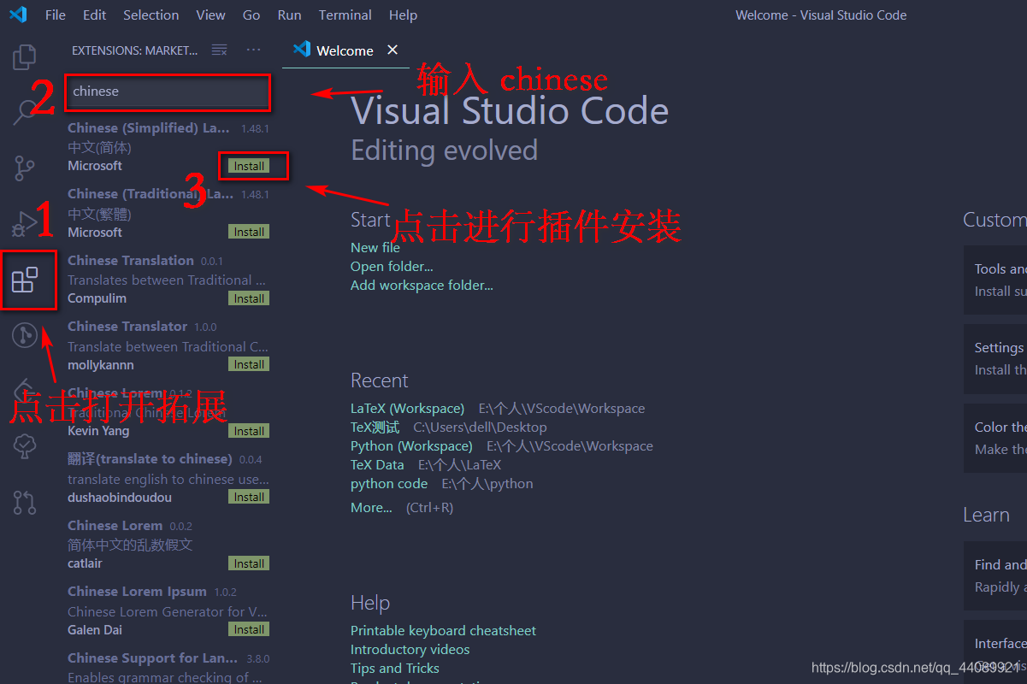Select the Chinese Lorem Ipsum entry title
1027x684 pixels.
click(137, 592)
